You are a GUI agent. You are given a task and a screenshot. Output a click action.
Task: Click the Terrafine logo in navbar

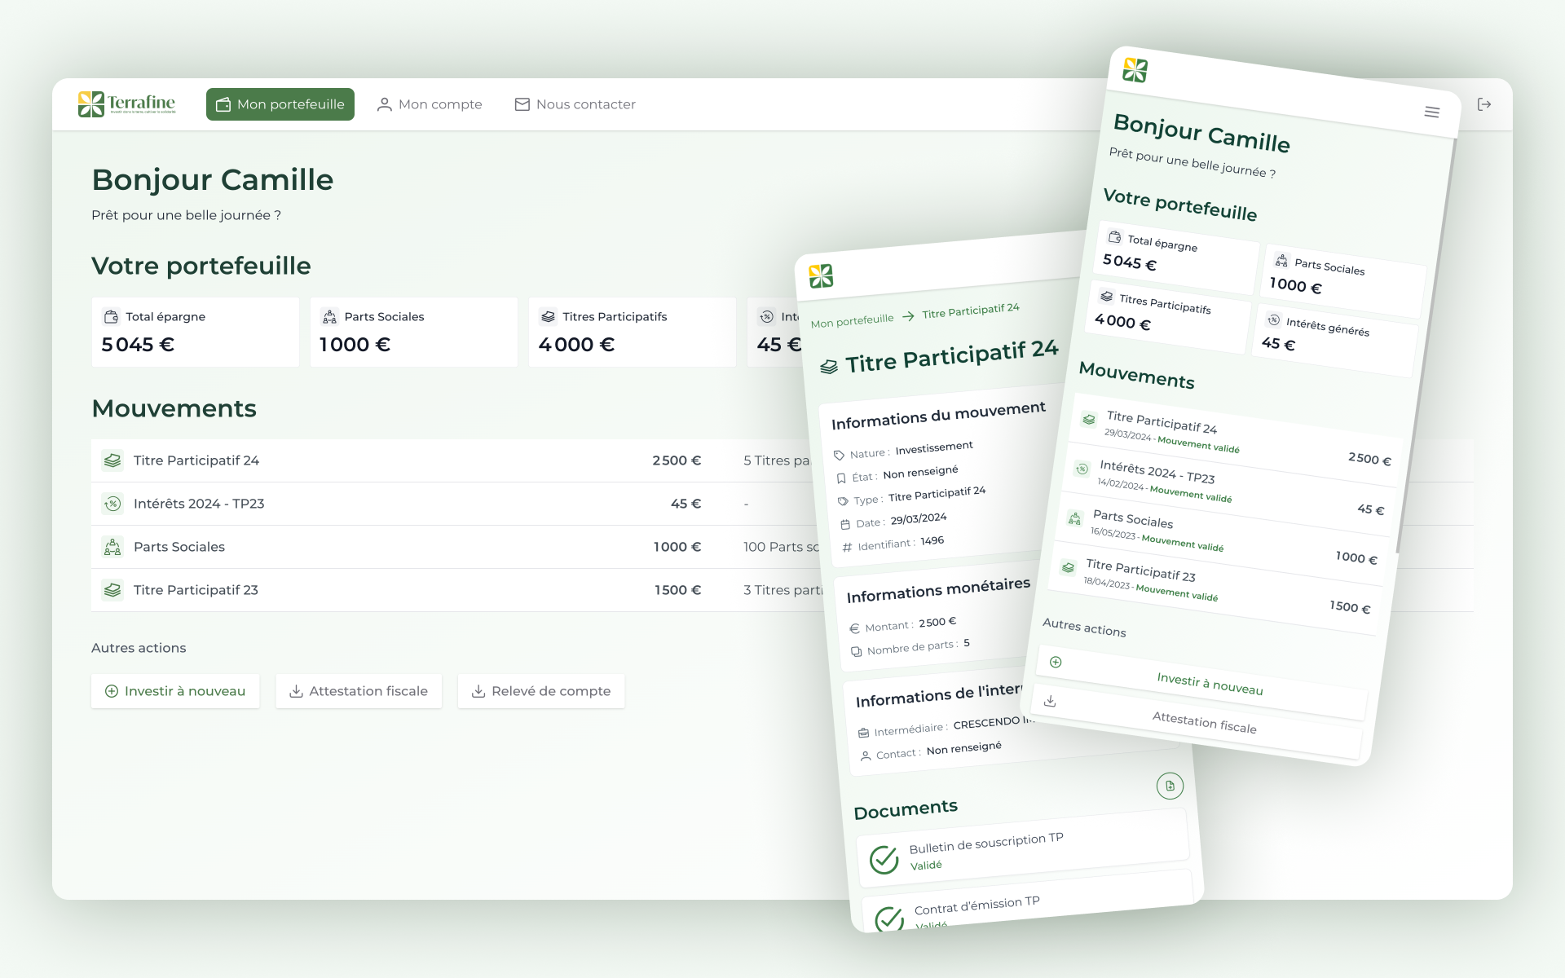coord(126,104)
